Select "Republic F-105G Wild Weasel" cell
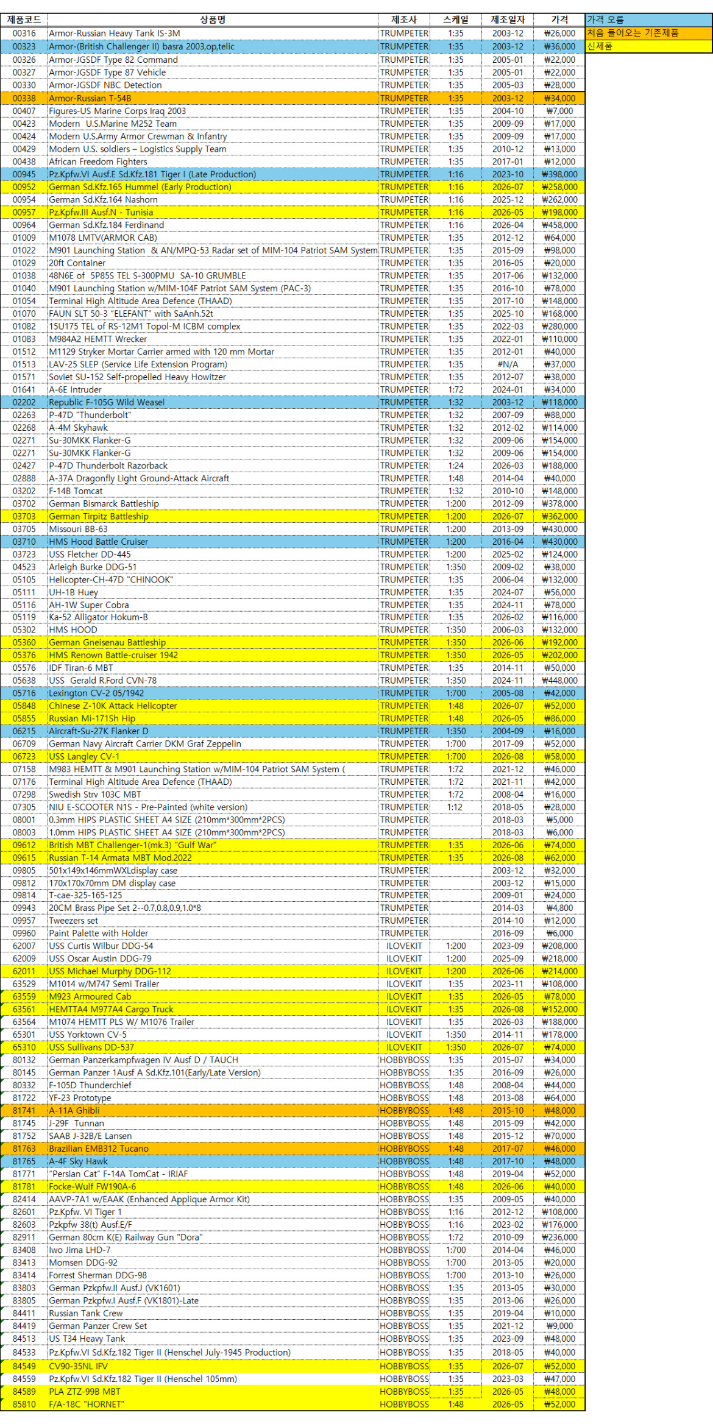 tap(213, 403)
